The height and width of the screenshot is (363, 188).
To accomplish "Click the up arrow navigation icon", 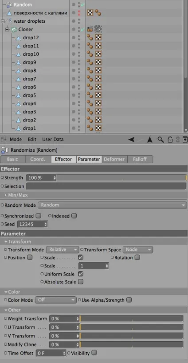I will (150, 140).
